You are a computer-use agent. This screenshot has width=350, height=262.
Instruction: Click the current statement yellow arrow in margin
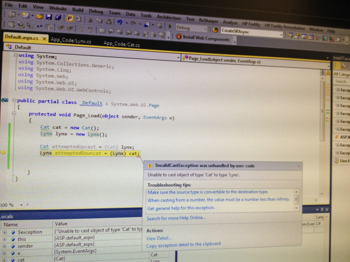coord(3,152)
